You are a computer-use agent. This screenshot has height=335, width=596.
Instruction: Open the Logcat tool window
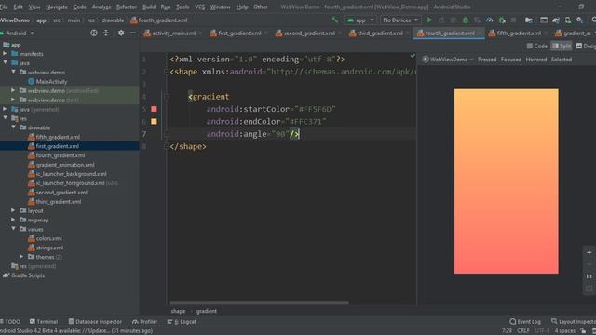point(182,321)
